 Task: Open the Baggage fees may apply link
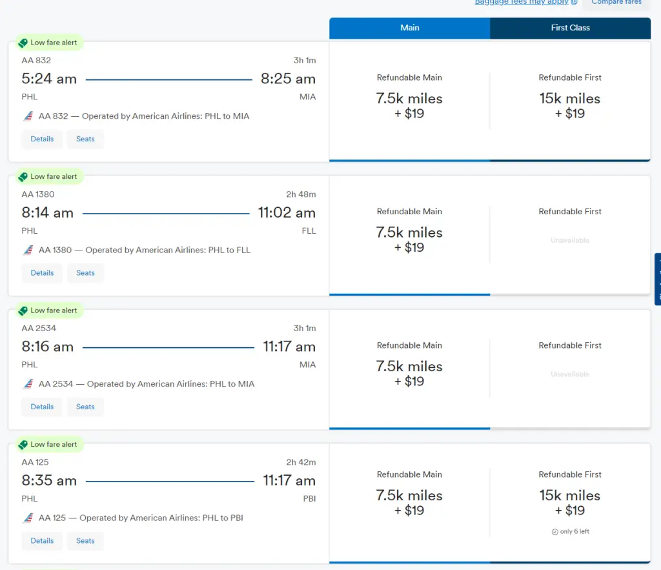[x=521, y=3]
